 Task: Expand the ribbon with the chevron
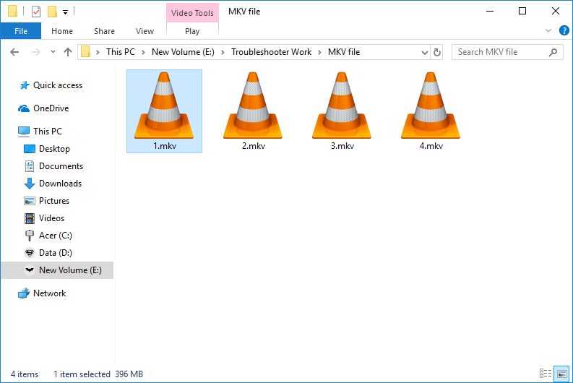click(x=548, y=30)
